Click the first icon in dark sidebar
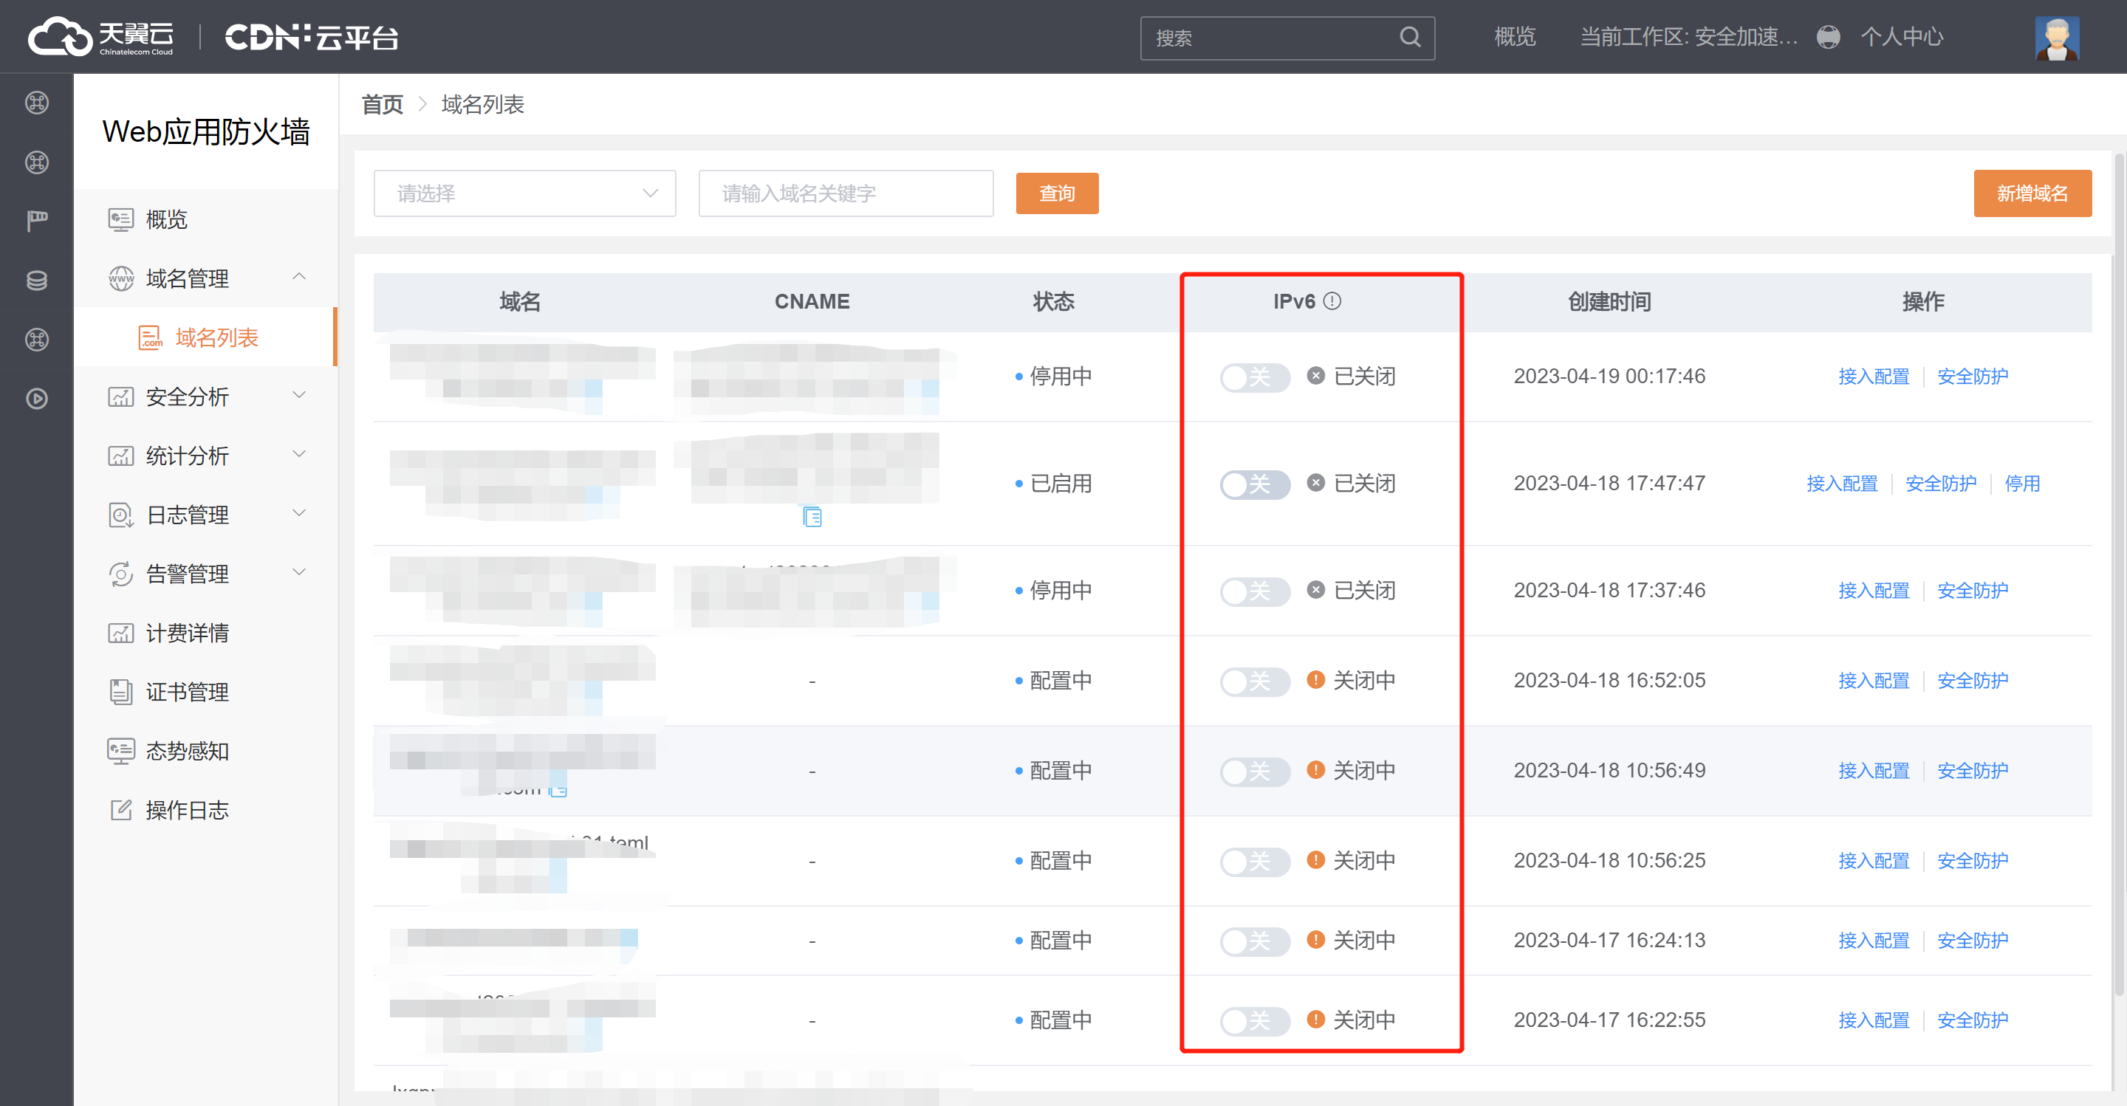Image resolution: width=2127 pixels, height=1106 pixels. point(37,103)
